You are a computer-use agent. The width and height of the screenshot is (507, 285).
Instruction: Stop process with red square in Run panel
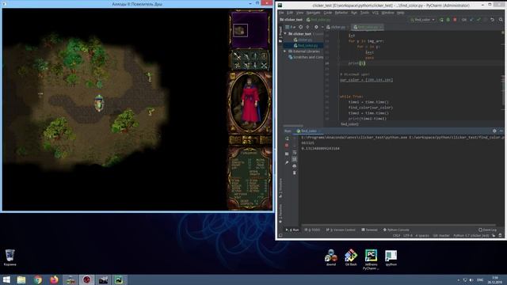pyautogui.click(x=287, y=146)
